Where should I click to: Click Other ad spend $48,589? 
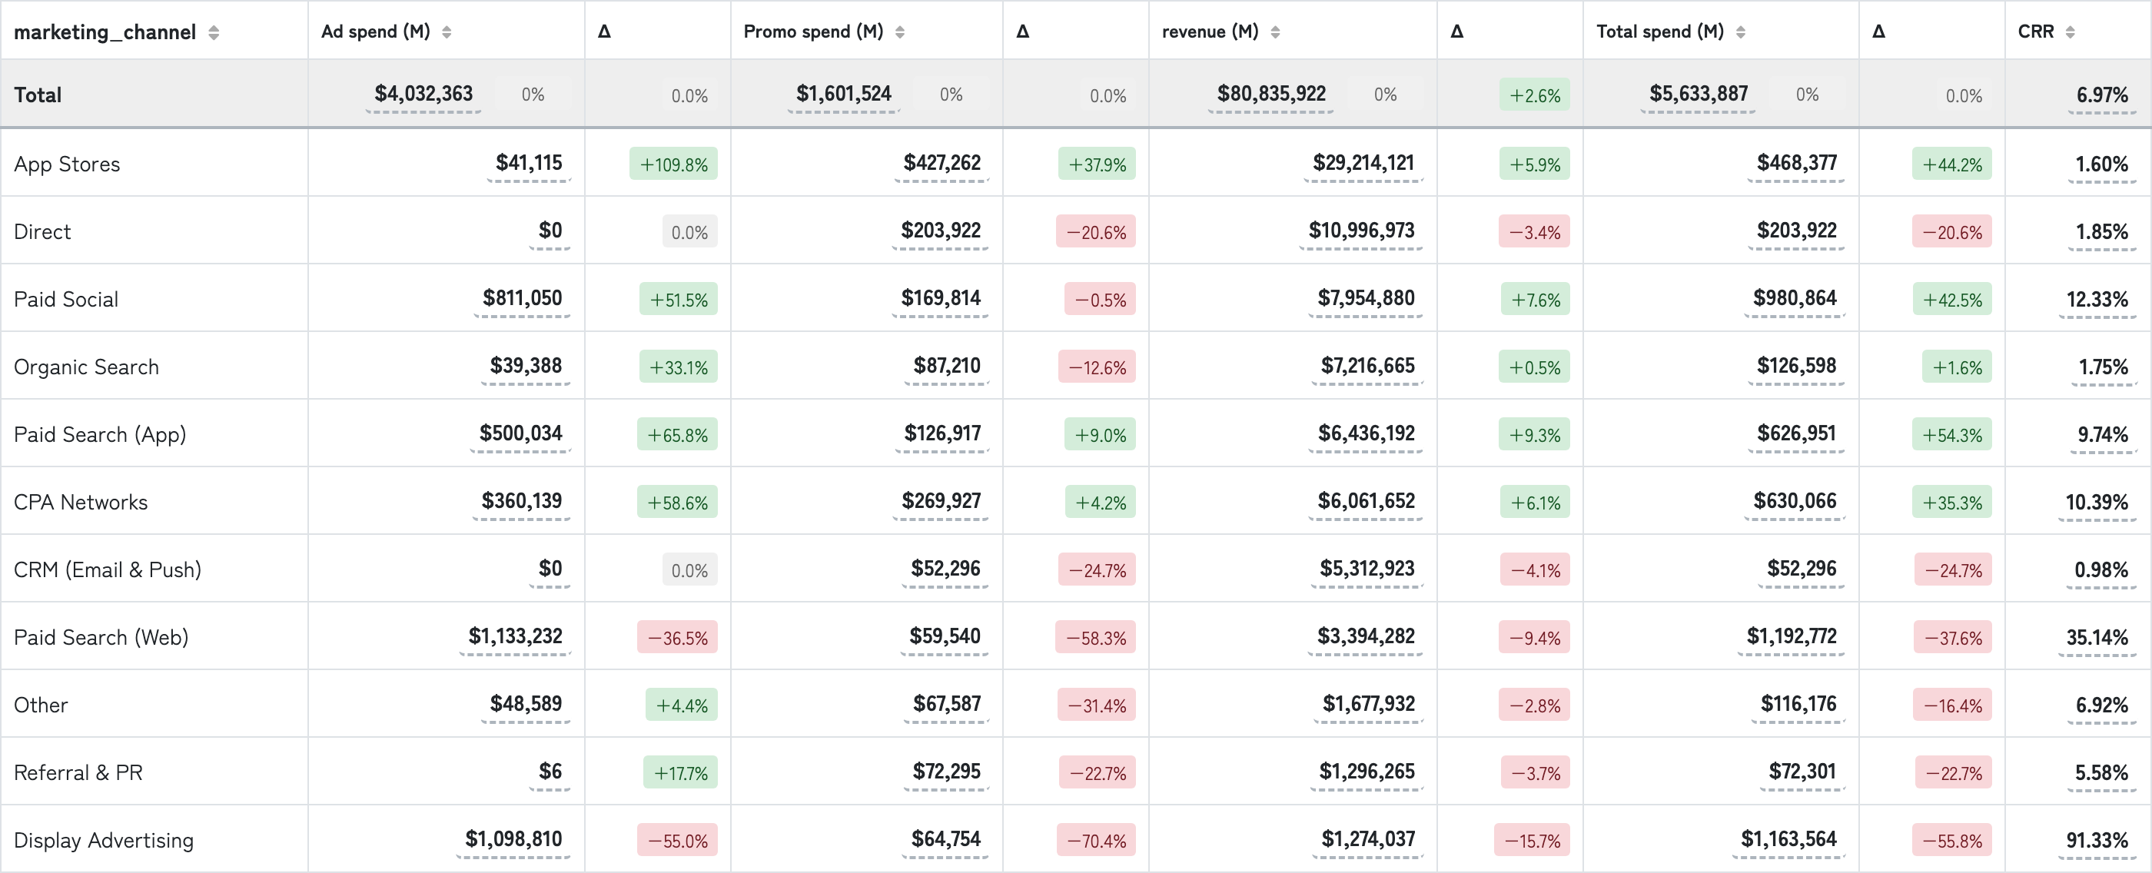tap(526, 704)
